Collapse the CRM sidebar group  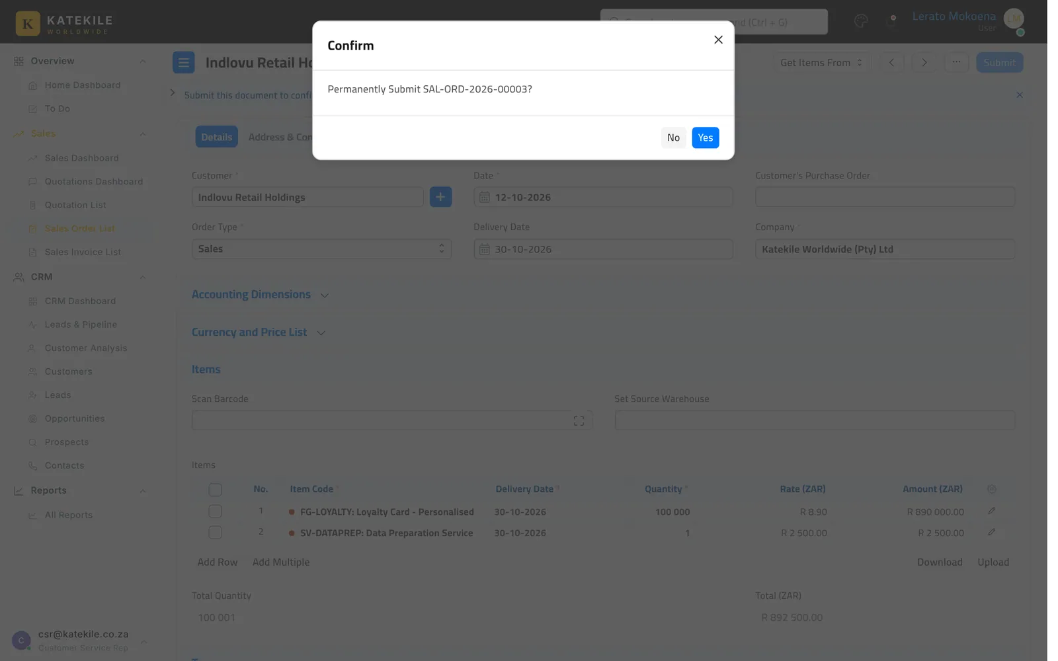click(142, 278)
